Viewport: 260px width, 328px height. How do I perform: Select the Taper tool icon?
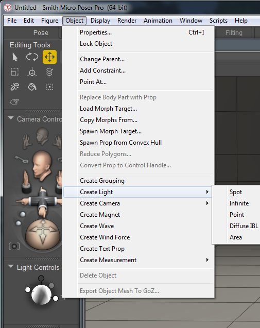coord(49,72)
